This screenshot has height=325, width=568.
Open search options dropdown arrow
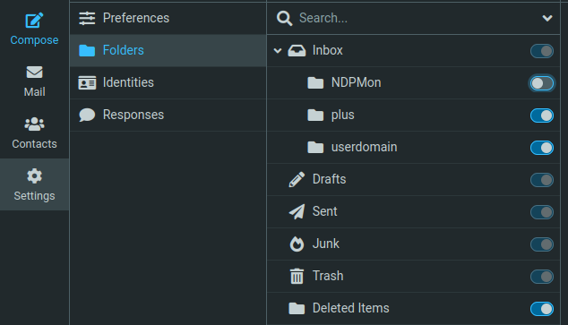(547, 18)
